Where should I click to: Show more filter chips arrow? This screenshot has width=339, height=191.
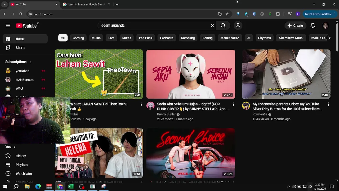coord(329,38)
